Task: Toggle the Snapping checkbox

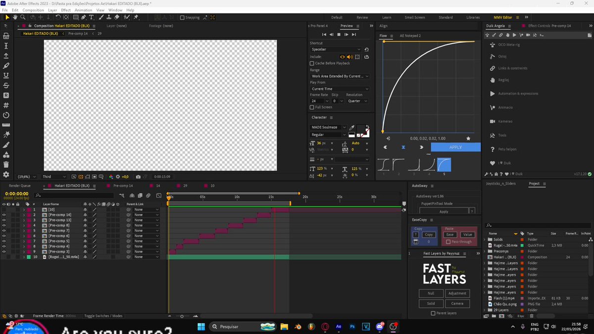Action: click(182, 17)
